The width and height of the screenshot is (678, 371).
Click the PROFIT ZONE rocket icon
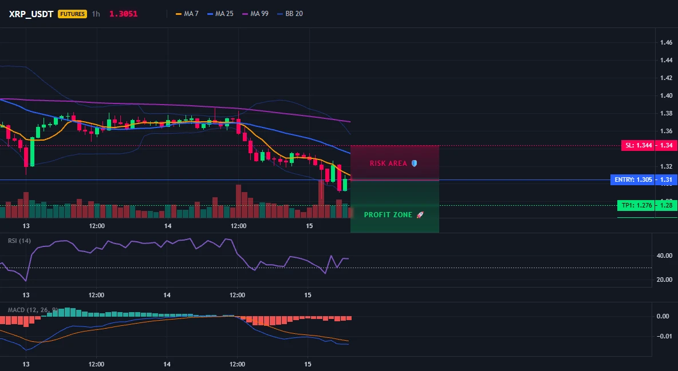(420, 214)
